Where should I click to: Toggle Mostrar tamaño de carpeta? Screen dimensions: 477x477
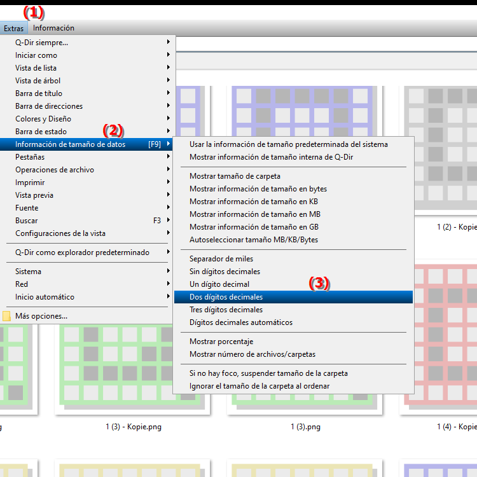(293, 176)
